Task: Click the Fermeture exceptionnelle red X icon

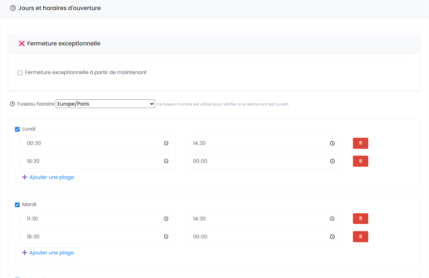Action: pos(22,44)
